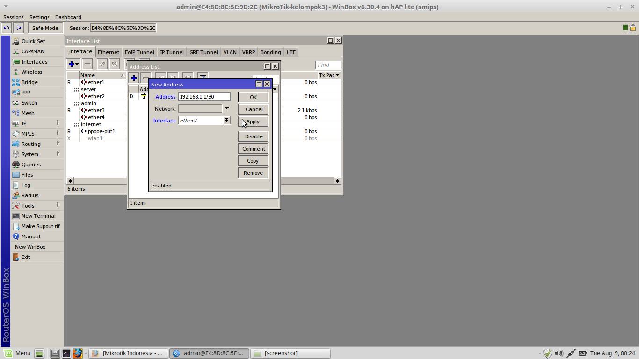Open Wireless settings

[31, 72]
